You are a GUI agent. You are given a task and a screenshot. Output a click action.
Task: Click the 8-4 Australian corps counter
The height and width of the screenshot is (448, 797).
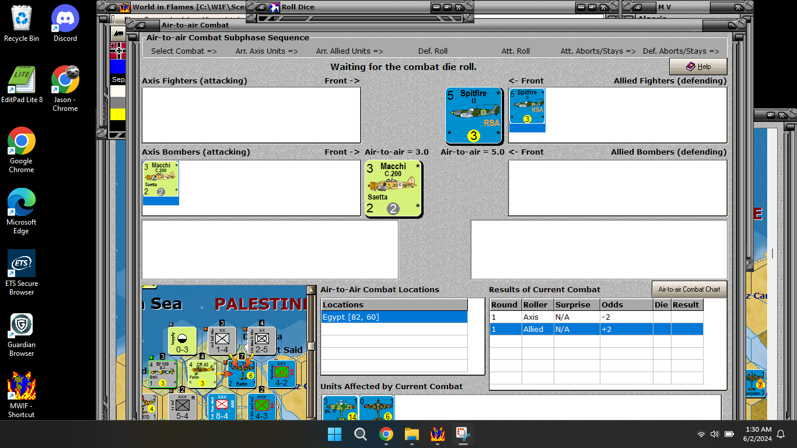pos(222,407)
